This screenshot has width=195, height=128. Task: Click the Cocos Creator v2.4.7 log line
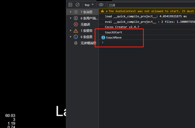pyautogui.click(x=147, y=27)
